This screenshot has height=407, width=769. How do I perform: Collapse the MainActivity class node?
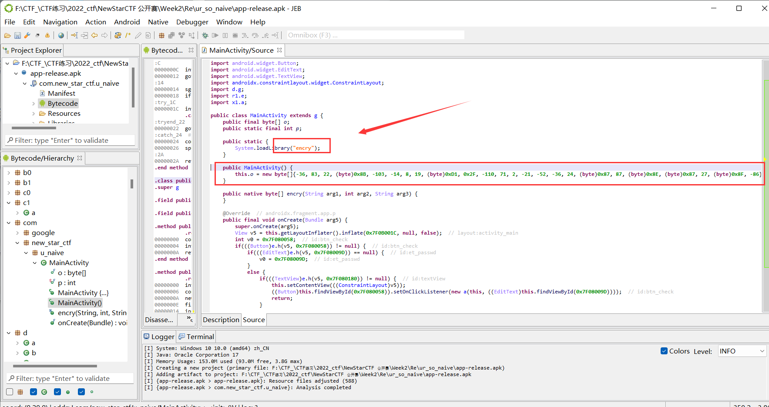point(35,262)
